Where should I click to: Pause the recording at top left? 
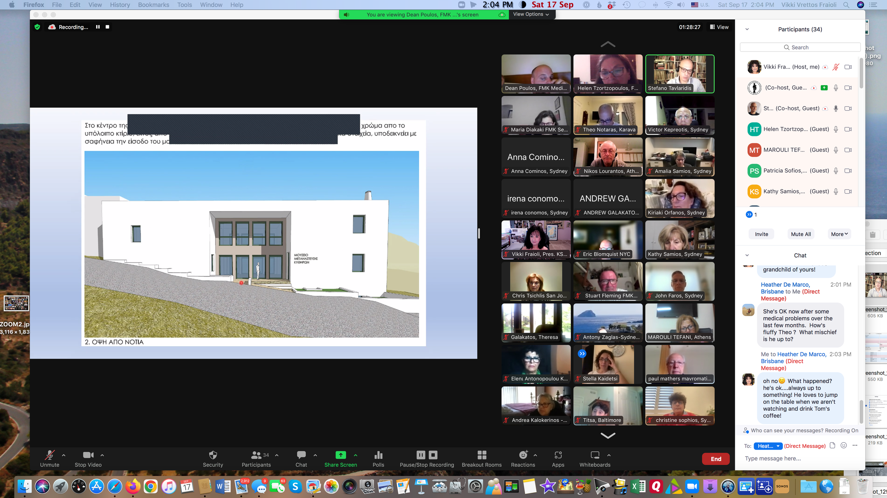point(98,27)
